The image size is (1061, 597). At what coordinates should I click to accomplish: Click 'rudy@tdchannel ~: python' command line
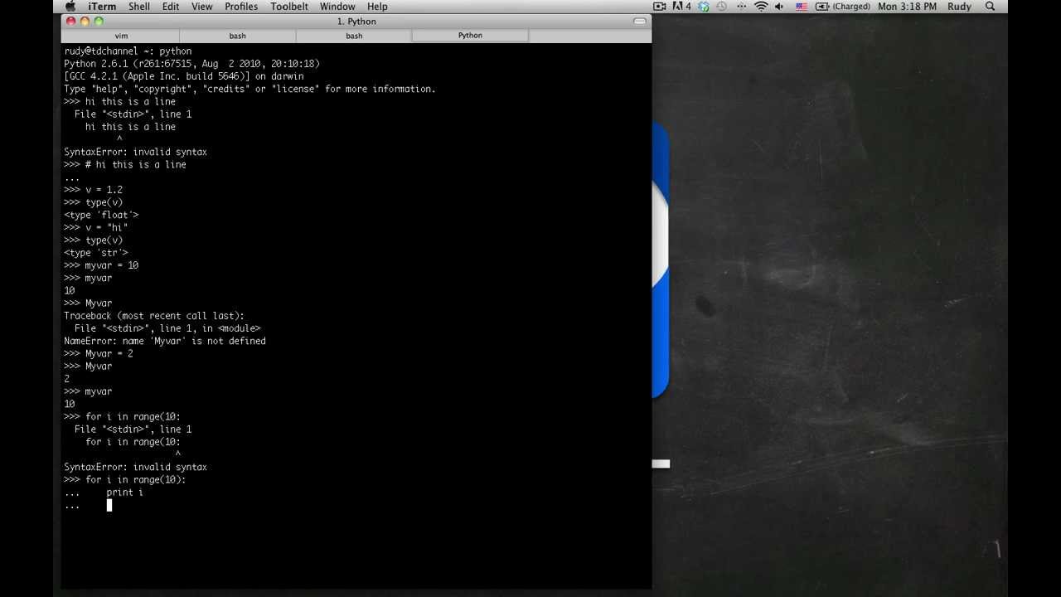click(x=128, y=51)
